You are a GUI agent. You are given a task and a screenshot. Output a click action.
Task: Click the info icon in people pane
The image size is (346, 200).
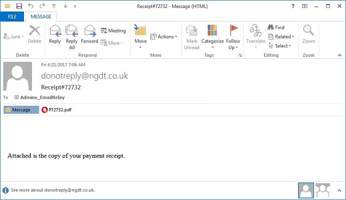tap(5, 191)
